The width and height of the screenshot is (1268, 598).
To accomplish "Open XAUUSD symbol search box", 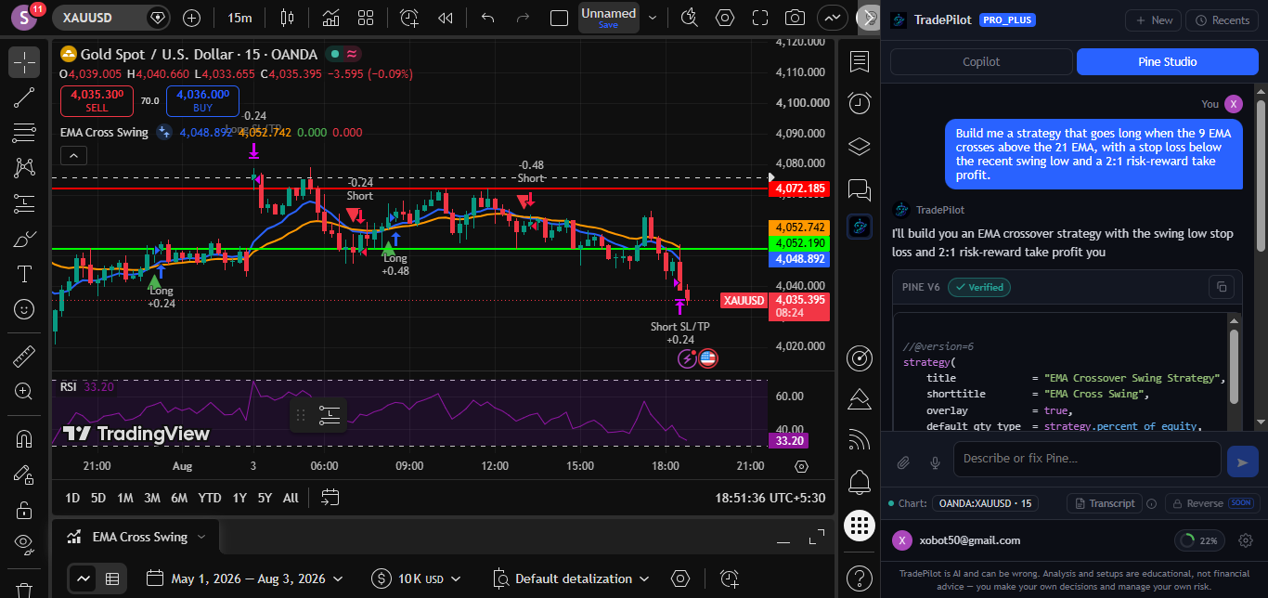I will coord(110,18).
